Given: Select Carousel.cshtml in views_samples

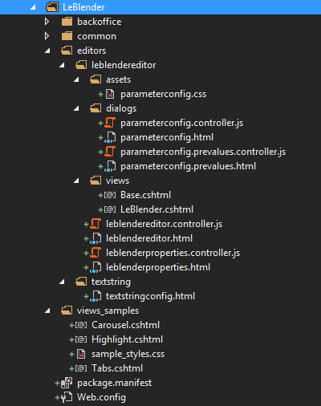Looking at the screenshot, I should (x=125, y=325).
